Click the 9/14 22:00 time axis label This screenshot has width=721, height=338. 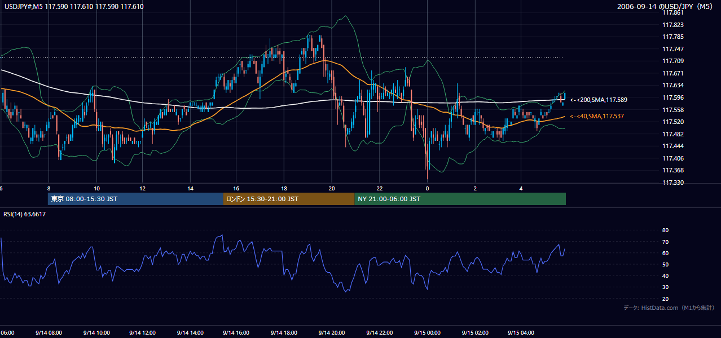[379, 333]
